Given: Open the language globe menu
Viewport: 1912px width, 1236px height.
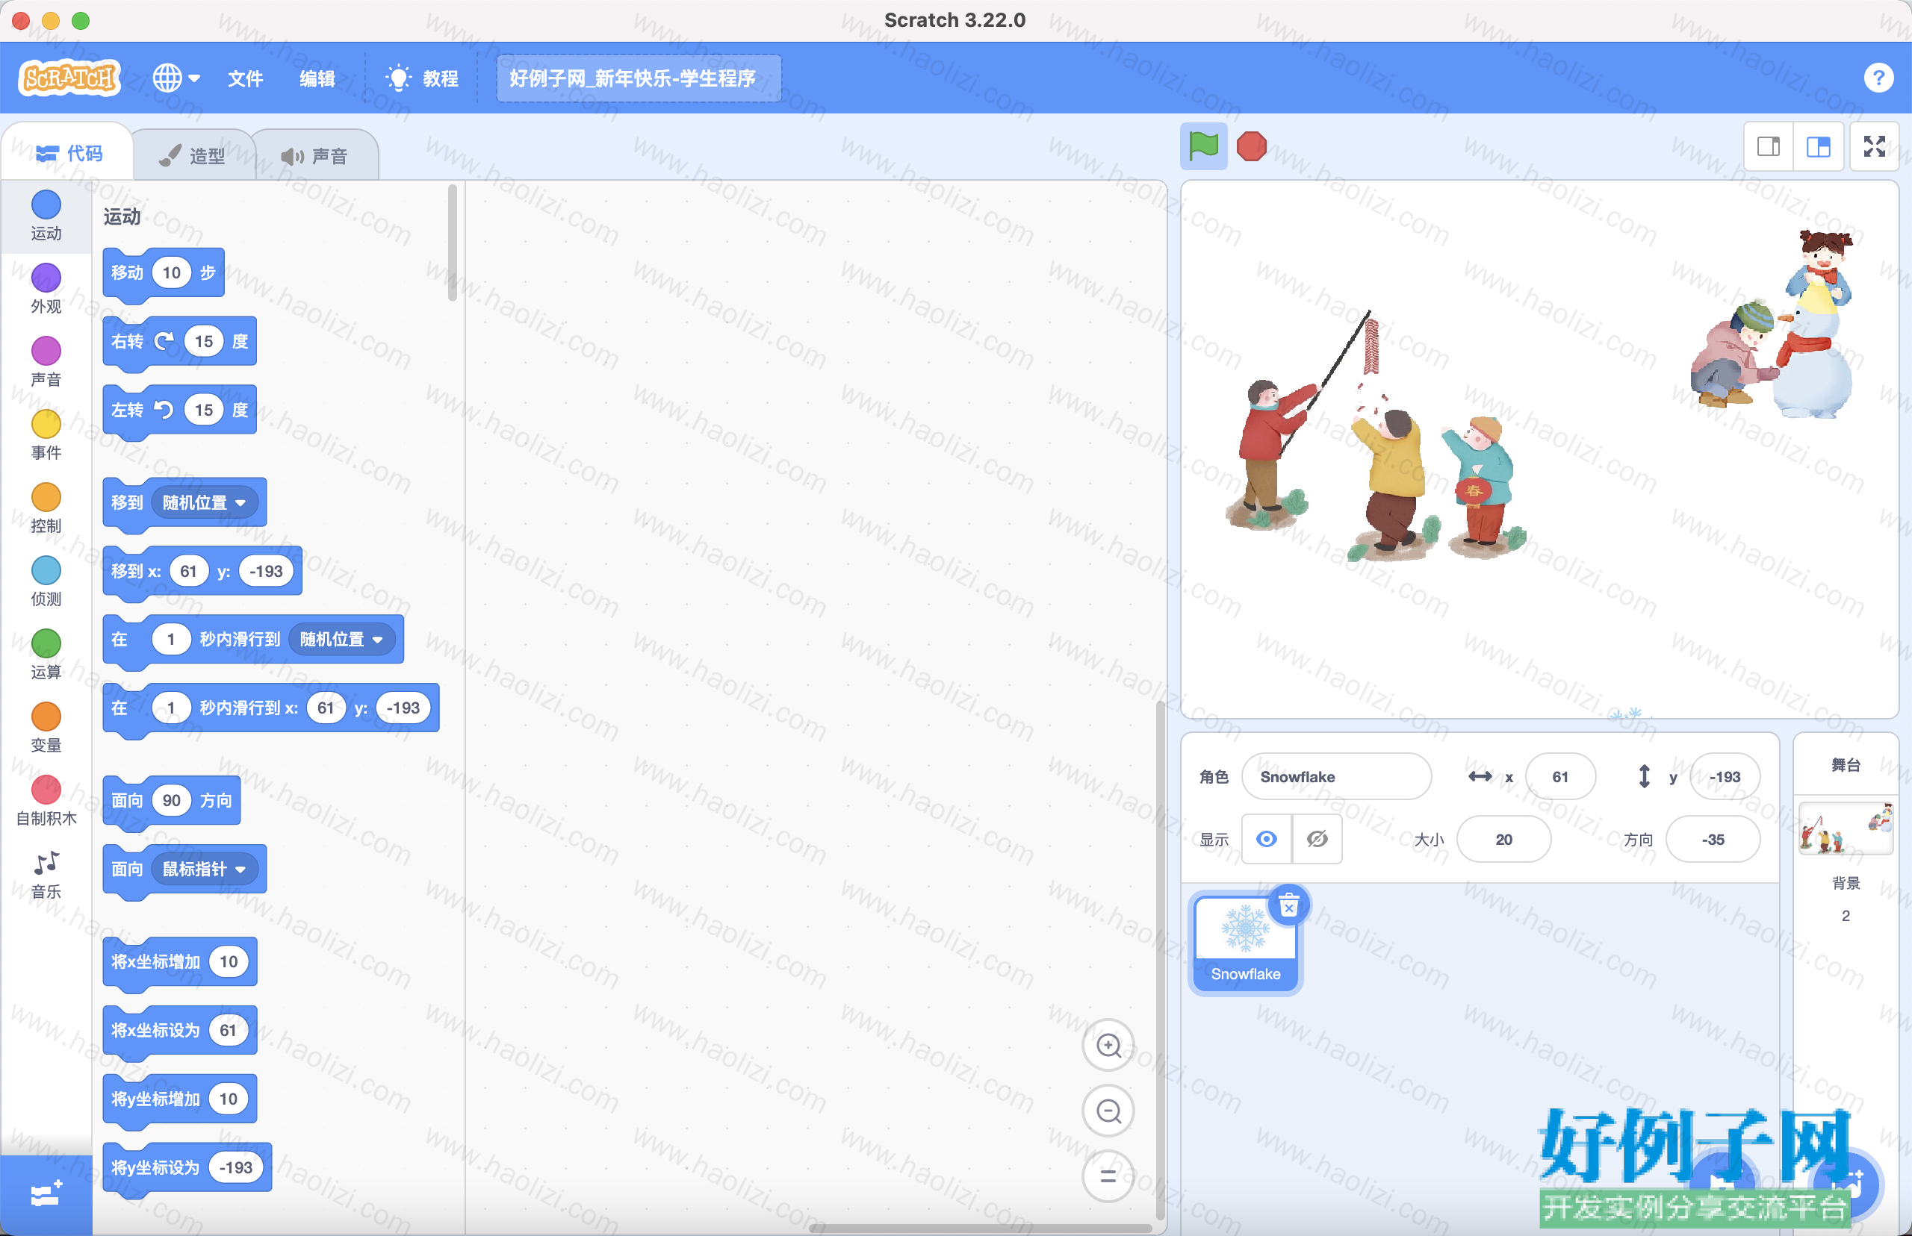Looking at the screenshot, I should tap(176, 78).
